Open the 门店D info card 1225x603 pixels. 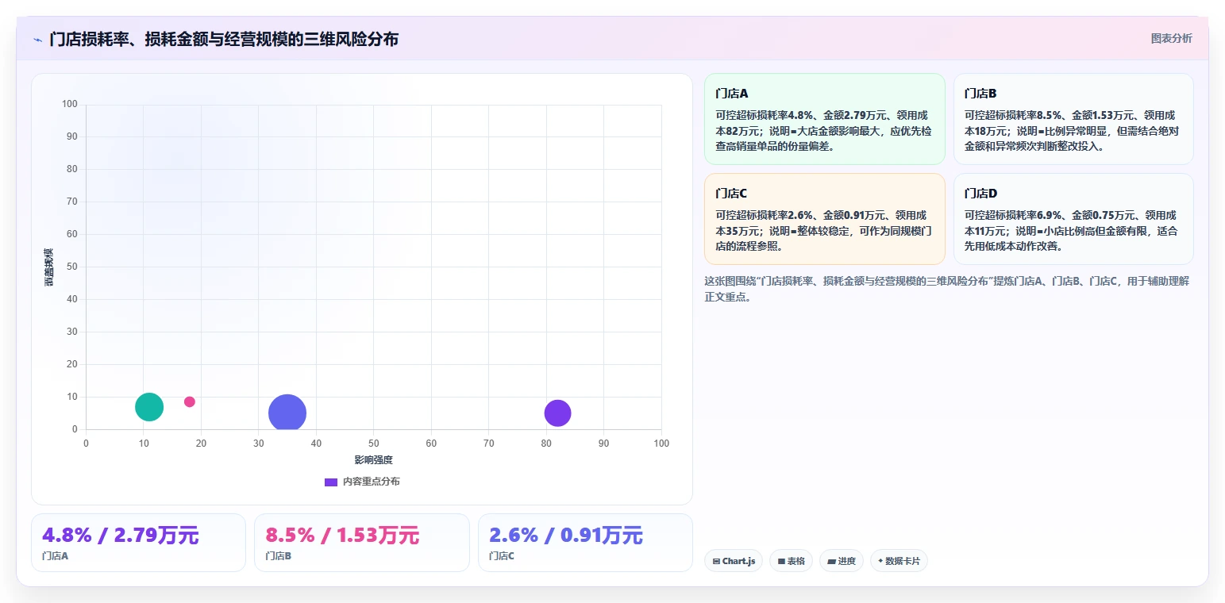pos(1073,219)
